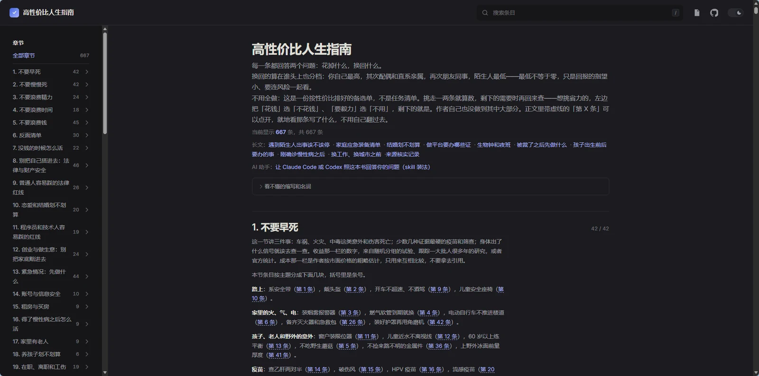This screenshot has width=759, height=376.
Task: Expand chapter 17. 家里有老人 chevron
Action: 87,341
